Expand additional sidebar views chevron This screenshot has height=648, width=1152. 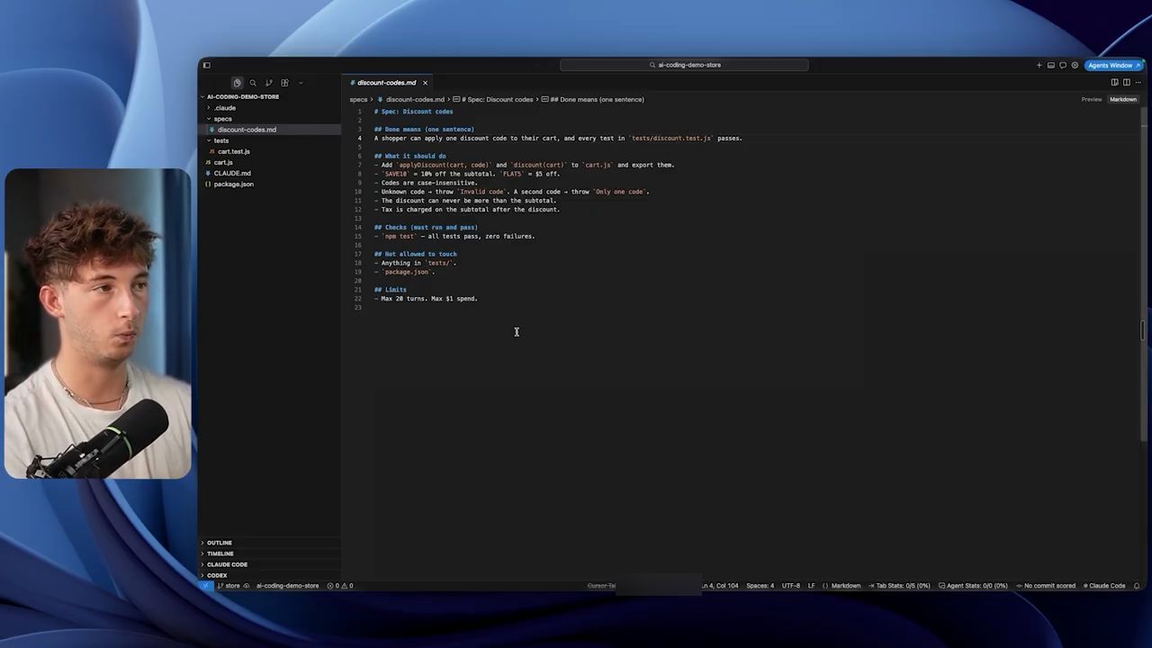(301, 83)
